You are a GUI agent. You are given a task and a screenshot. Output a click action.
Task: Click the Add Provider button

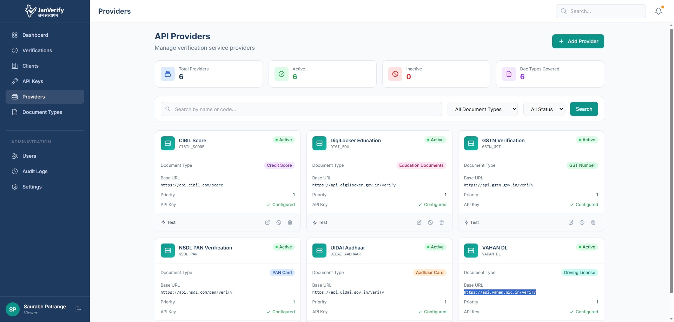578,41
